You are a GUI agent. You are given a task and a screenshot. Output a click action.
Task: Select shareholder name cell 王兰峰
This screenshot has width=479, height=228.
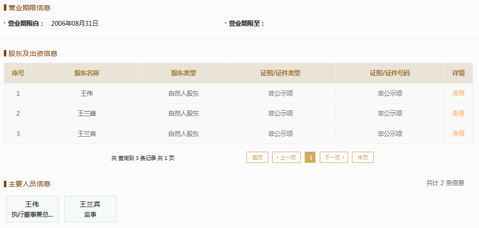pos(87,114)
